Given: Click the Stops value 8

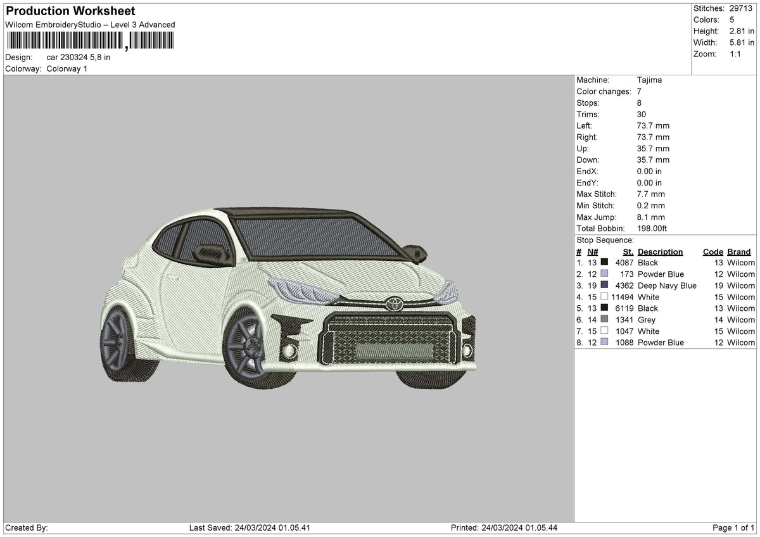Looking at the screenshot, I should tap(639, 103).
